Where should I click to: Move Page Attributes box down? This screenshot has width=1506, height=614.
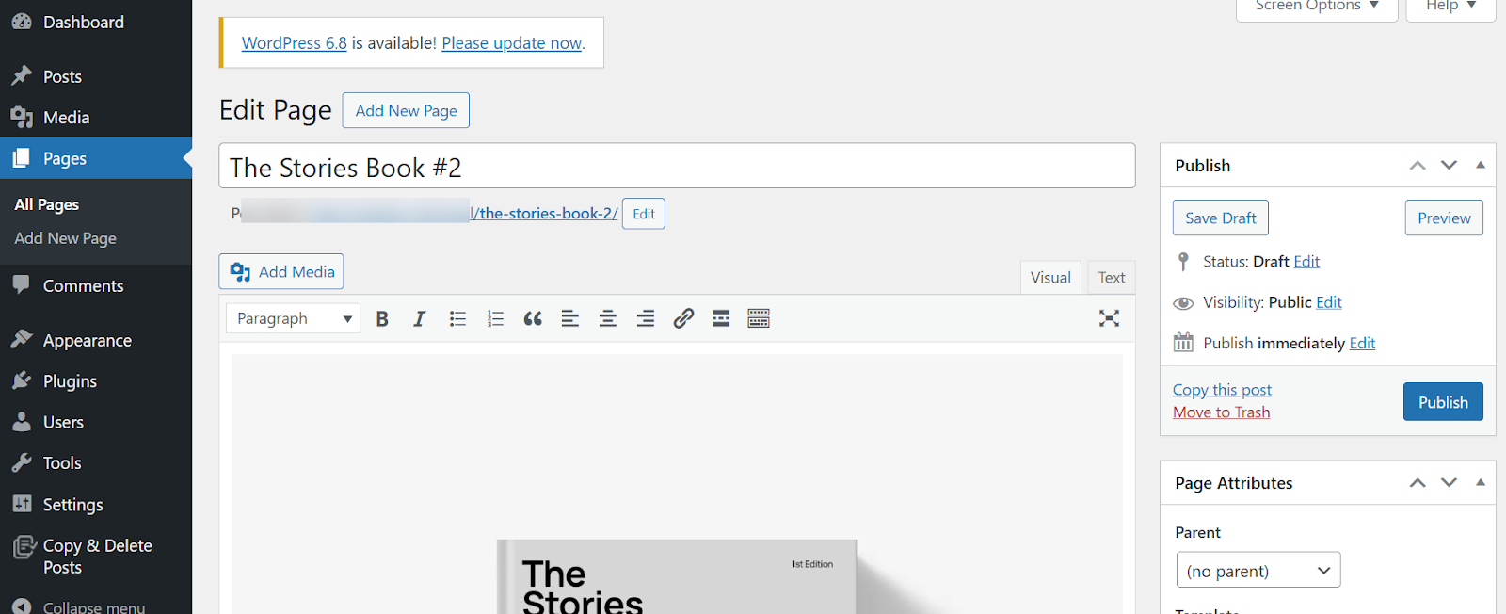[x=1450, y=483]
